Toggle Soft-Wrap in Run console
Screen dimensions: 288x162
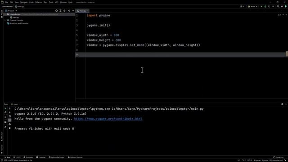(10, 116)
